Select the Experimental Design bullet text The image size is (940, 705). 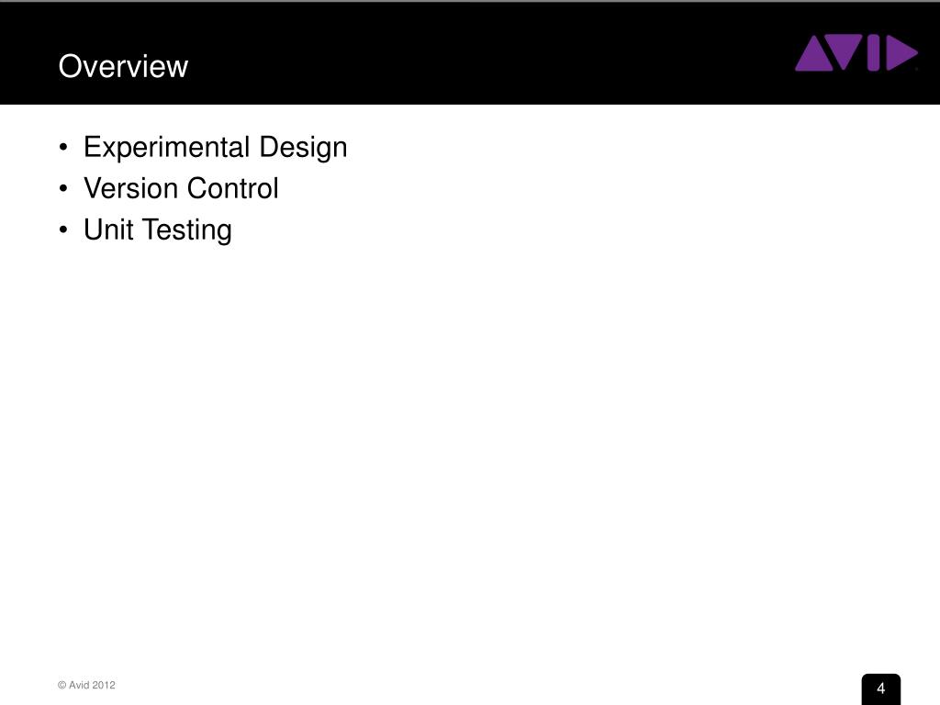(x=215, y=148)
